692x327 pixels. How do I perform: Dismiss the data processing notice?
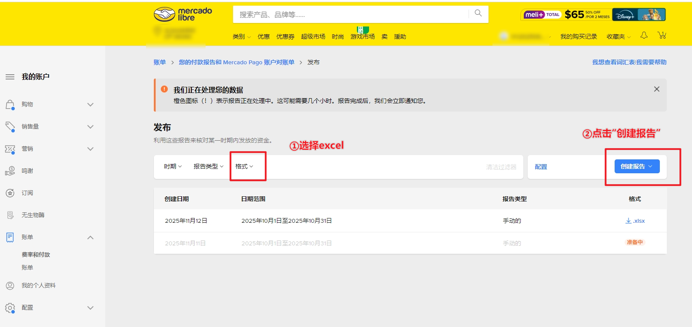656,89
